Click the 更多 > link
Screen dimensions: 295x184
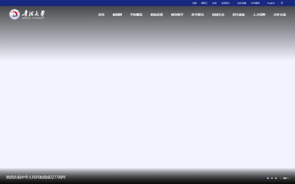286,178
